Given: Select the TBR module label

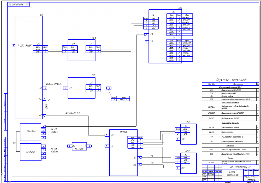Looking at the screenshot, I should point(180,8).
